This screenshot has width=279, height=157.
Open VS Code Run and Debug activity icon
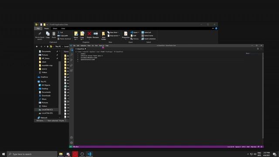(x=71, y=65)
